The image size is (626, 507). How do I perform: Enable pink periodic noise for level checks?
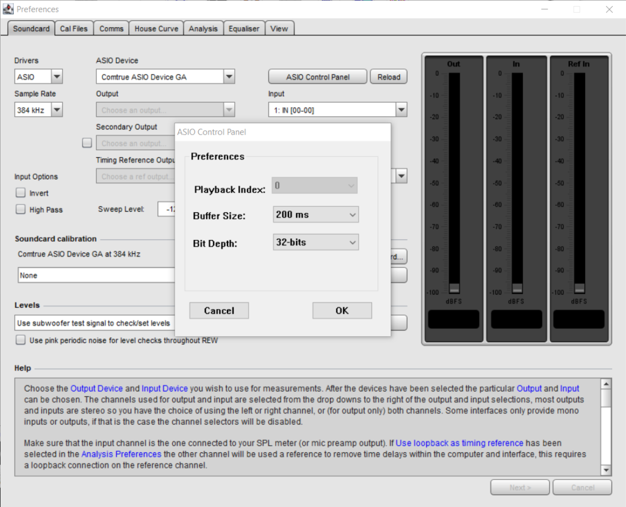(x=20, y=340)
